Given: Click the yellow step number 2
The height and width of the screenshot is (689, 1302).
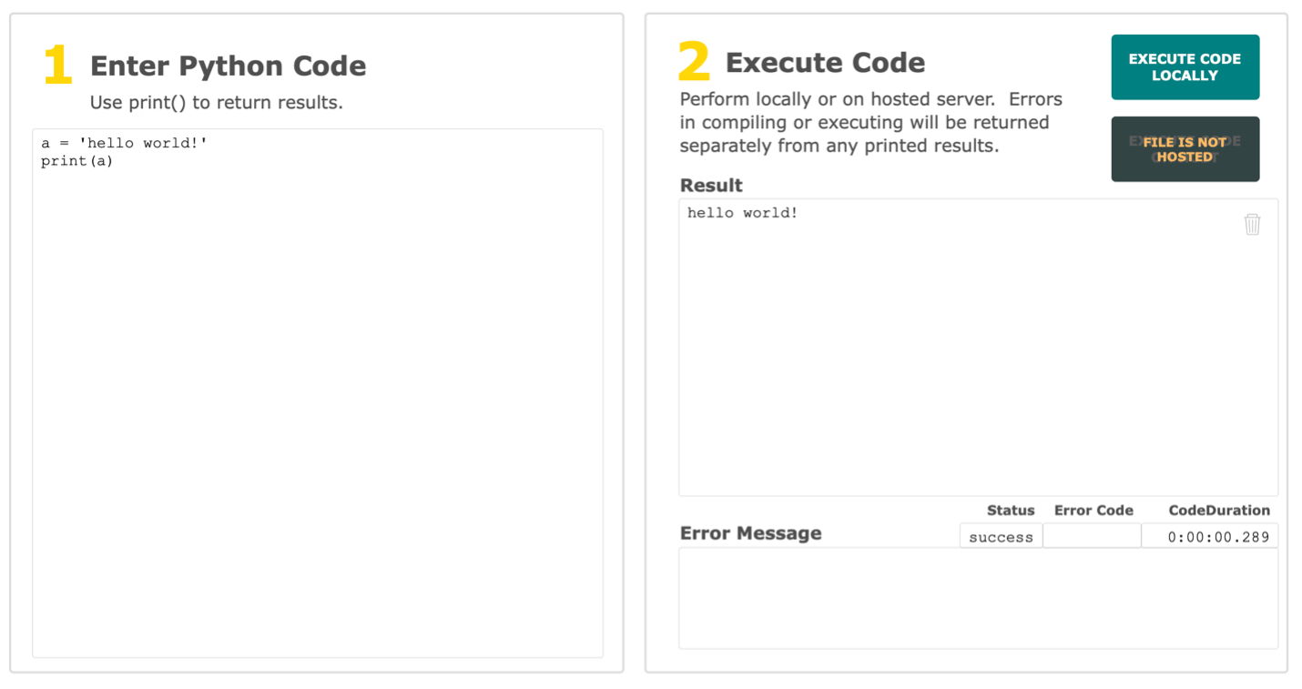Looking at the screenshot, I should point(694,62).
